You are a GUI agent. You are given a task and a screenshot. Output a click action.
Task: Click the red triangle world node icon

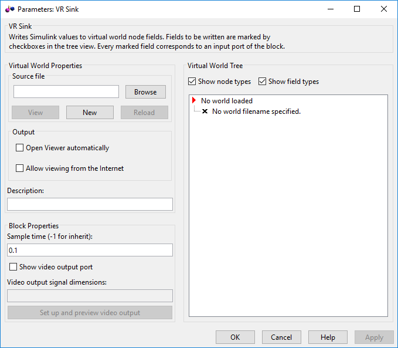[194, 101]
